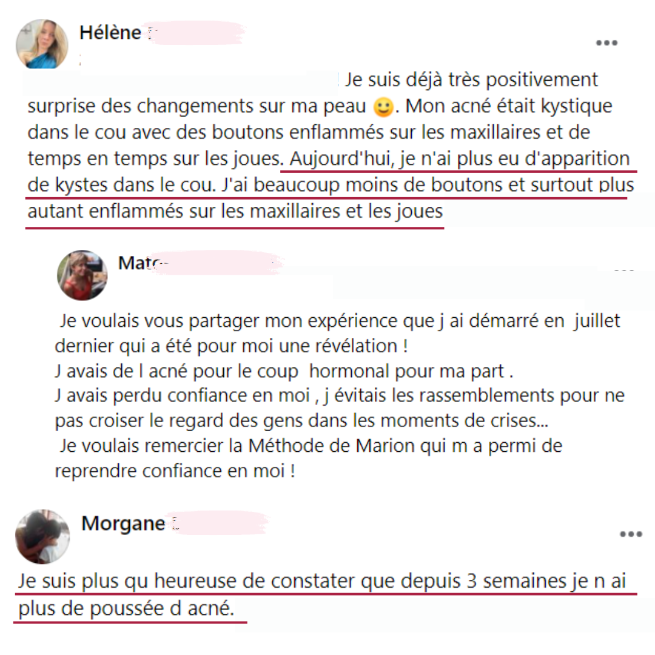Click the underlined line 'autant enflammés sur les maxillaires'
Screen dimensions: 655x655
tap(235, 212)
